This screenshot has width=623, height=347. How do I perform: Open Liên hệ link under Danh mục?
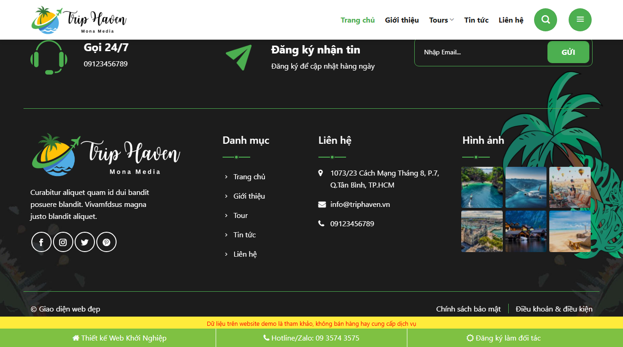[245, 254]
